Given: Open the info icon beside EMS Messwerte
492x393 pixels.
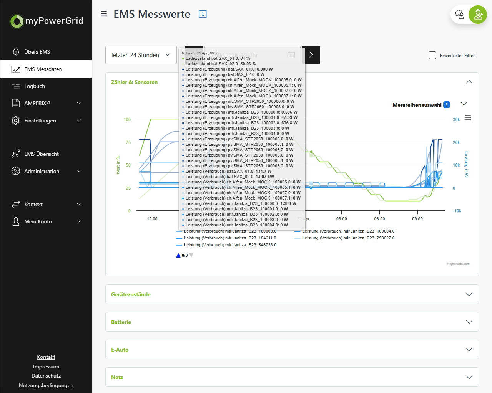Looking at the screenshot, I should (203, 14).
